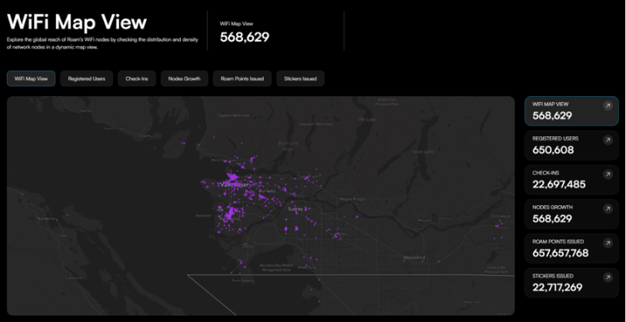Click the 650,608 registered users value
This screenshot has width=626, height=322.
[x=553, y=150]
